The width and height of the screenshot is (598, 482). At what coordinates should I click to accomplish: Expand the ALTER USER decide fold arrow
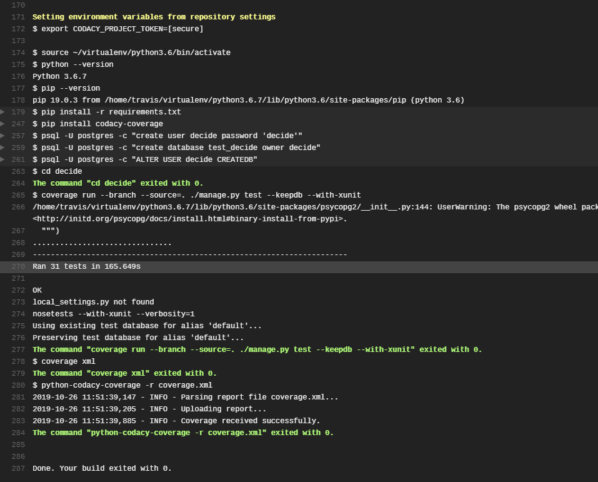2,159
